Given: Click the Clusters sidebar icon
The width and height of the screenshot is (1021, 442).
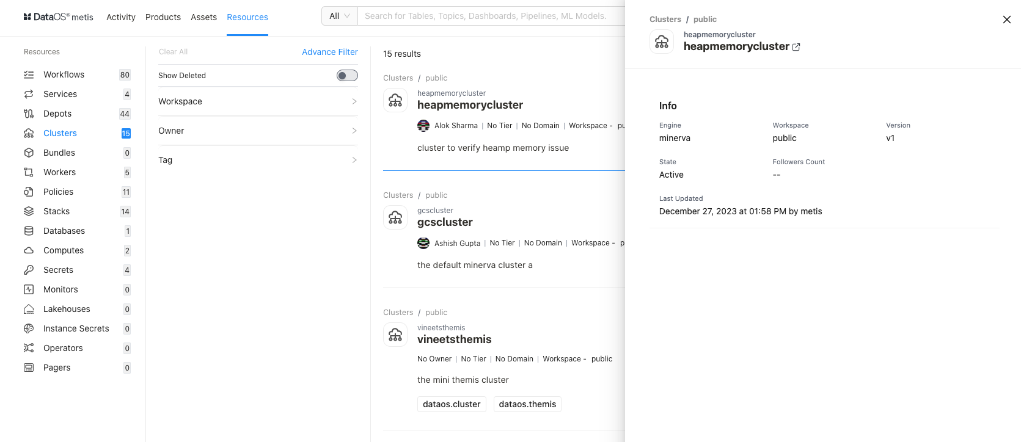Looking at the screenshot, I should pyautogui.click(x=29, y=133).
